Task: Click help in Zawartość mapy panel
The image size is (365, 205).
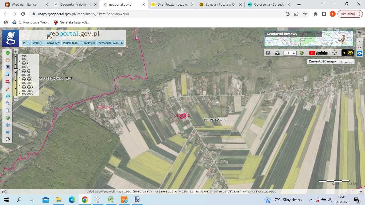Action: 341,62
